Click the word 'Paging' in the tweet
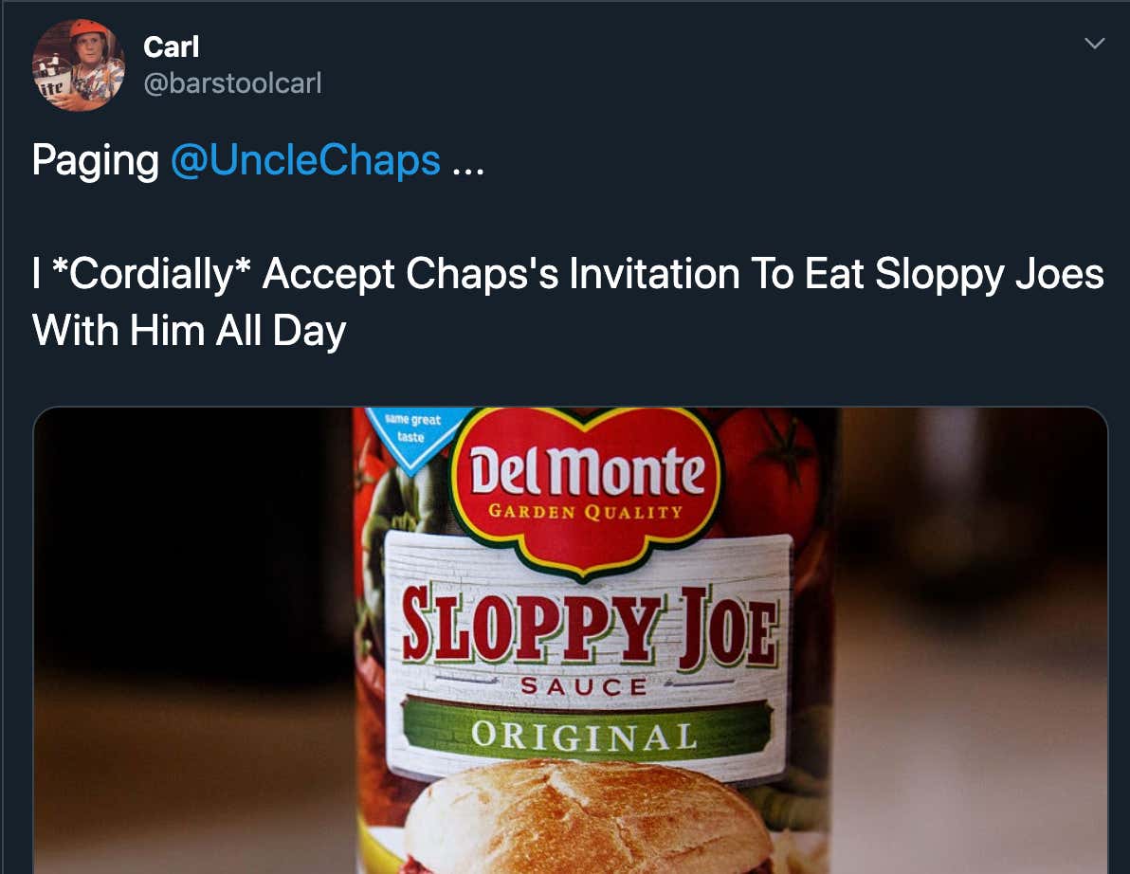Viewport: 1130px width, 874px height. coord(95,161)
